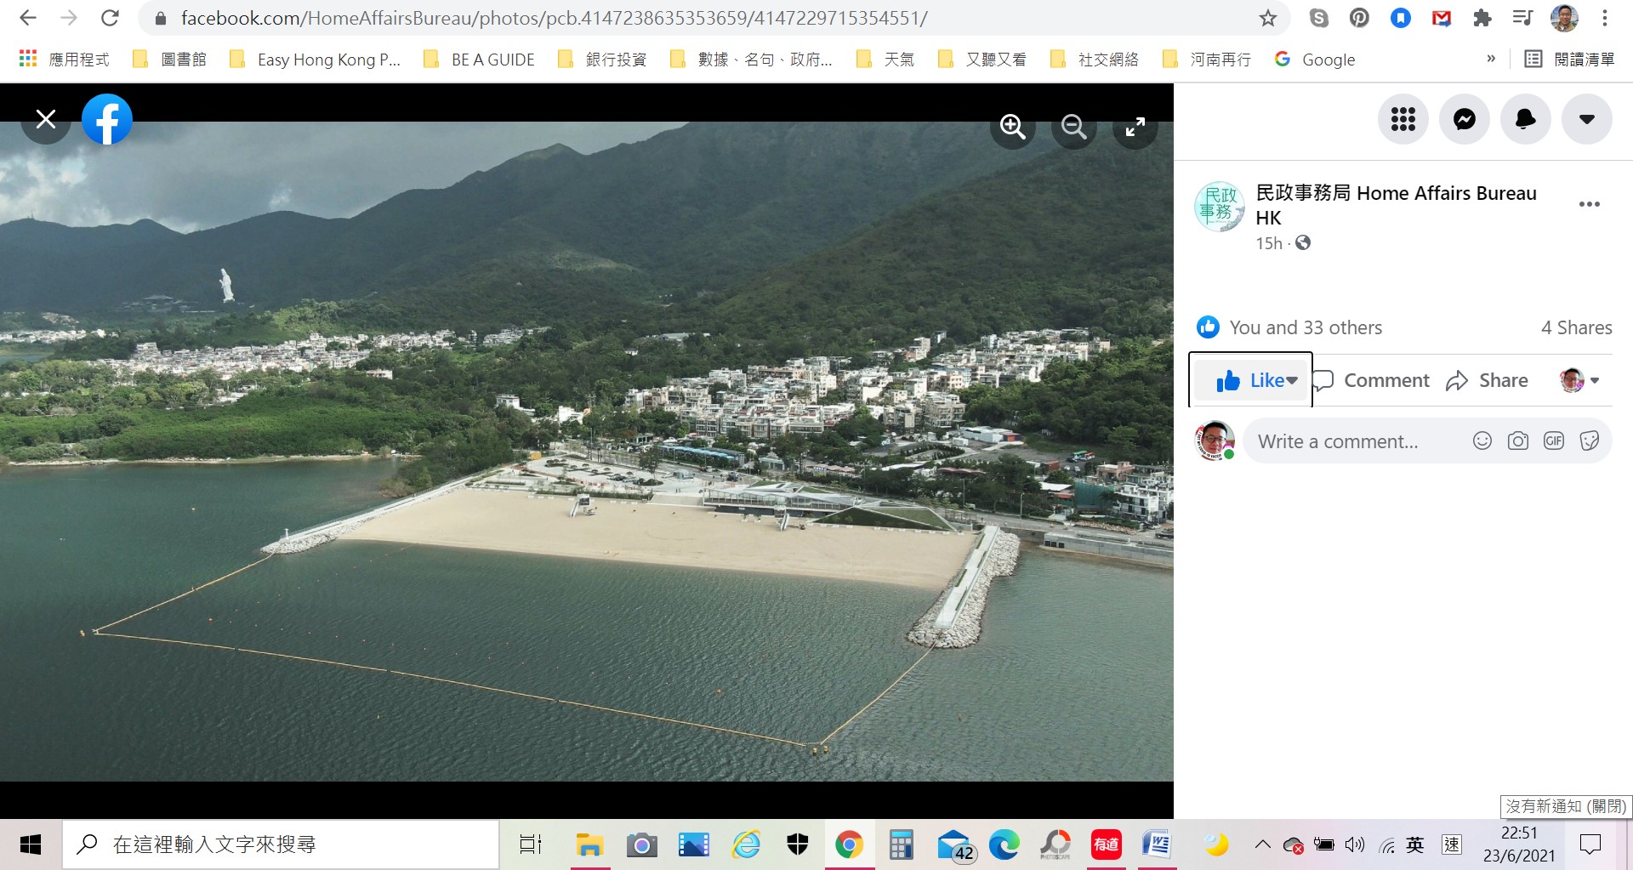Open the Pinterest extension
The width and height of the screenshot is (1633, 870).
click(1359, 18)
